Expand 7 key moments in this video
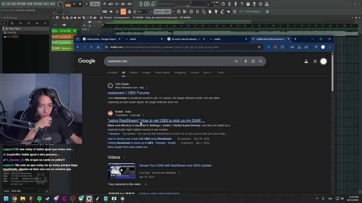Viewport: 362px width, 203px height. click(x=127, y=184)
